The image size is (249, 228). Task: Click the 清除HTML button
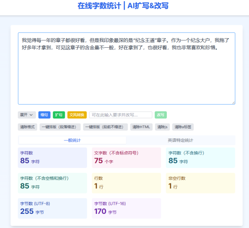pos(142,127)
